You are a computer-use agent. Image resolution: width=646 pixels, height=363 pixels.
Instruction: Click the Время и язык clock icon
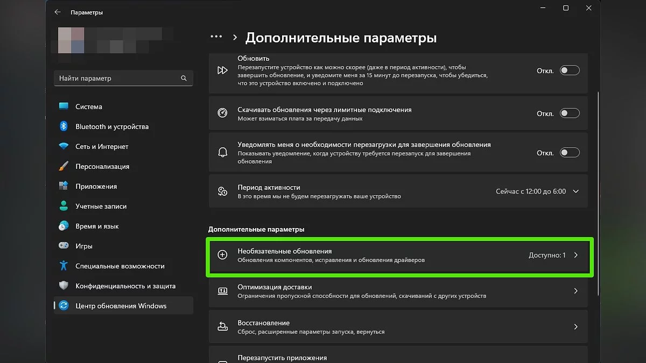click(64, 226)
